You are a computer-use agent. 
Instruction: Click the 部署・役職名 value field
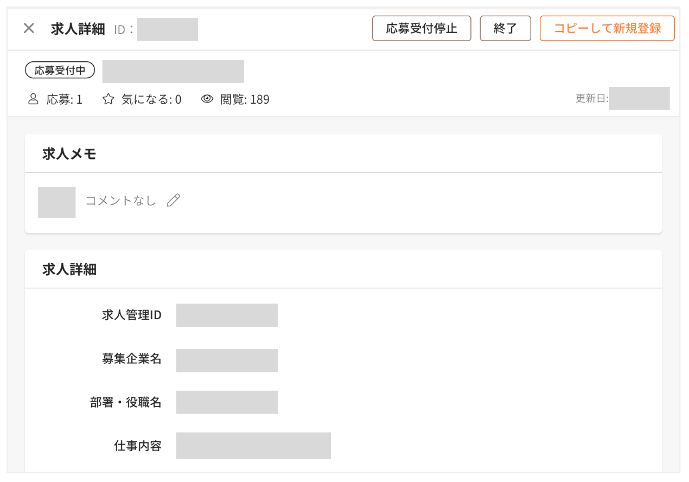227,402
